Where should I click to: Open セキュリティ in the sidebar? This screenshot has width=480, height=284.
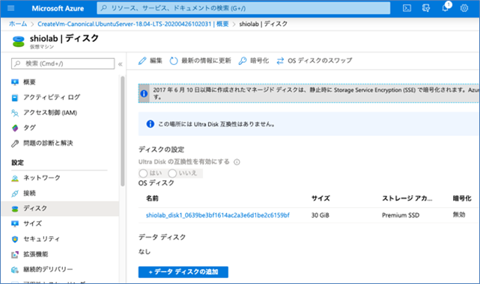[x=42, y=239]
